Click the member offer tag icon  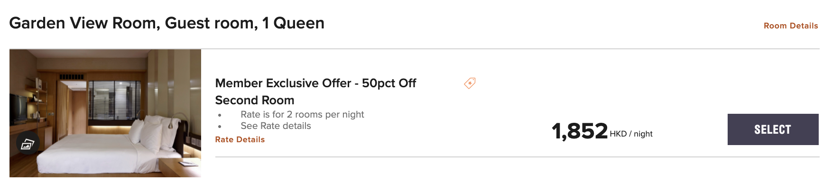(470, 83)
